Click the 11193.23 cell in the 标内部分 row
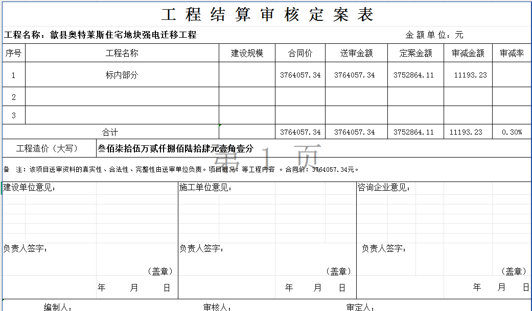This screenshot has height=311, width=532. pyautogui.click(x=470, y=75)
